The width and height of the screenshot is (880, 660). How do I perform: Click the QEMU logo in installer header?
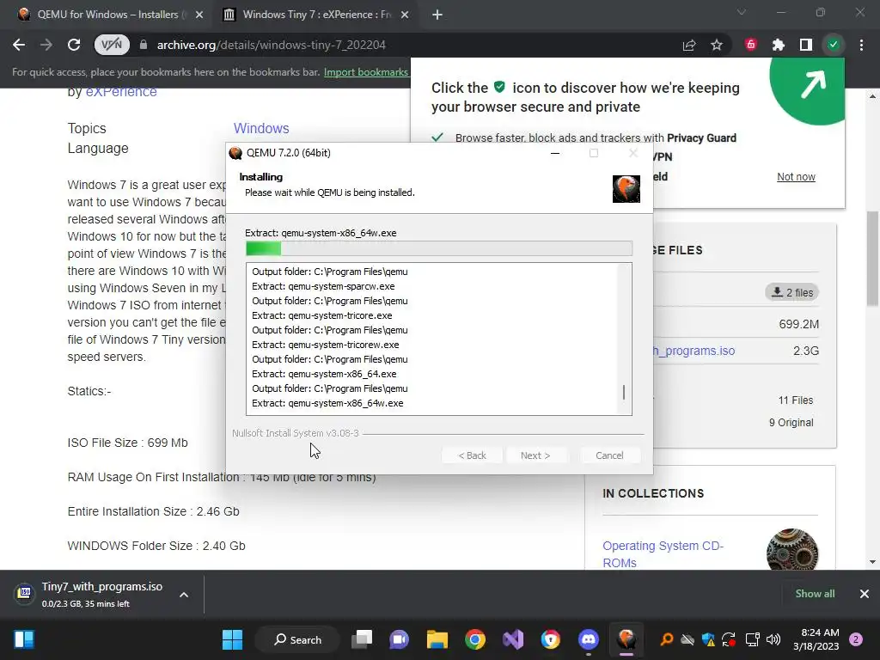point(626,189)
